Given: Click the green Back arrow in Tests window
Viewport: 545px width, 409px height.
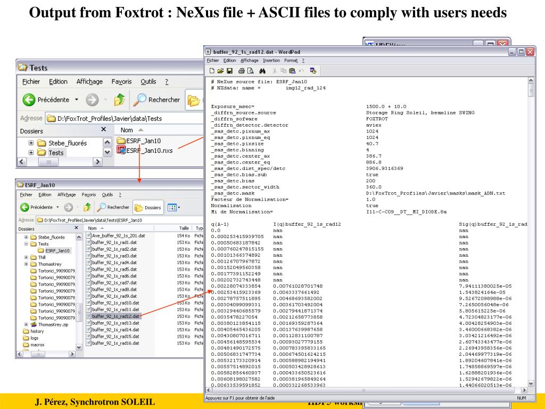Looking at the screenshot, I should click(29, 100).
